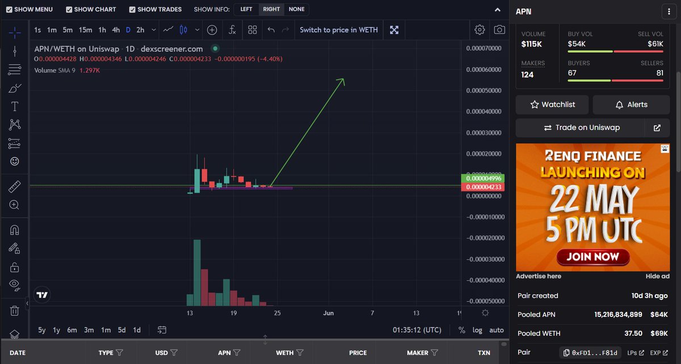Image resolution: width=681 pixels, height=364 pixels.
Task: Toggle stay in drawing mode pencil-lock
Action: [15, 248]
